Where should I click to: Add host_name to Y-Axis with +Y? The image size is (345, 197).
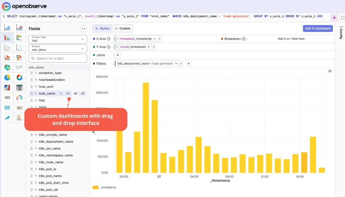[68, 94]
